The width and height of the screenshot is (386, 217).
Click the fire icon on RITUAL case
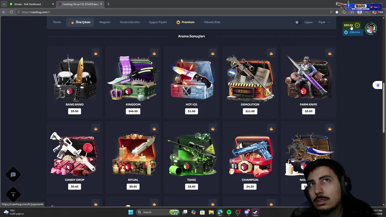pos(154,129)
